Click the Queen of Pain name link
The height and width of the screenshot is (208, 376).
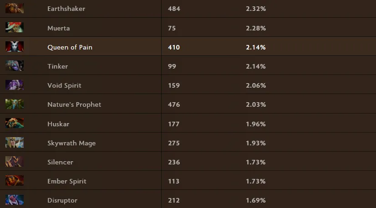click(70, 47)
